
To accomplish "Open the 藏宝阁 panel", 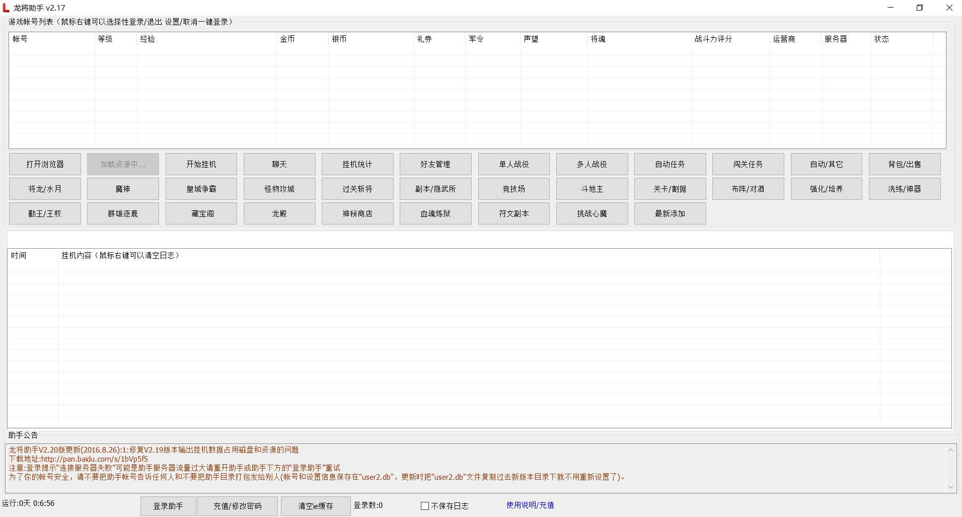I will (201, 213).
